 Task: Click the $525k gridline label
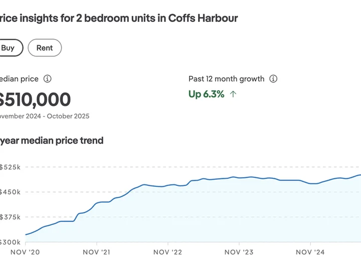(10, 167)
